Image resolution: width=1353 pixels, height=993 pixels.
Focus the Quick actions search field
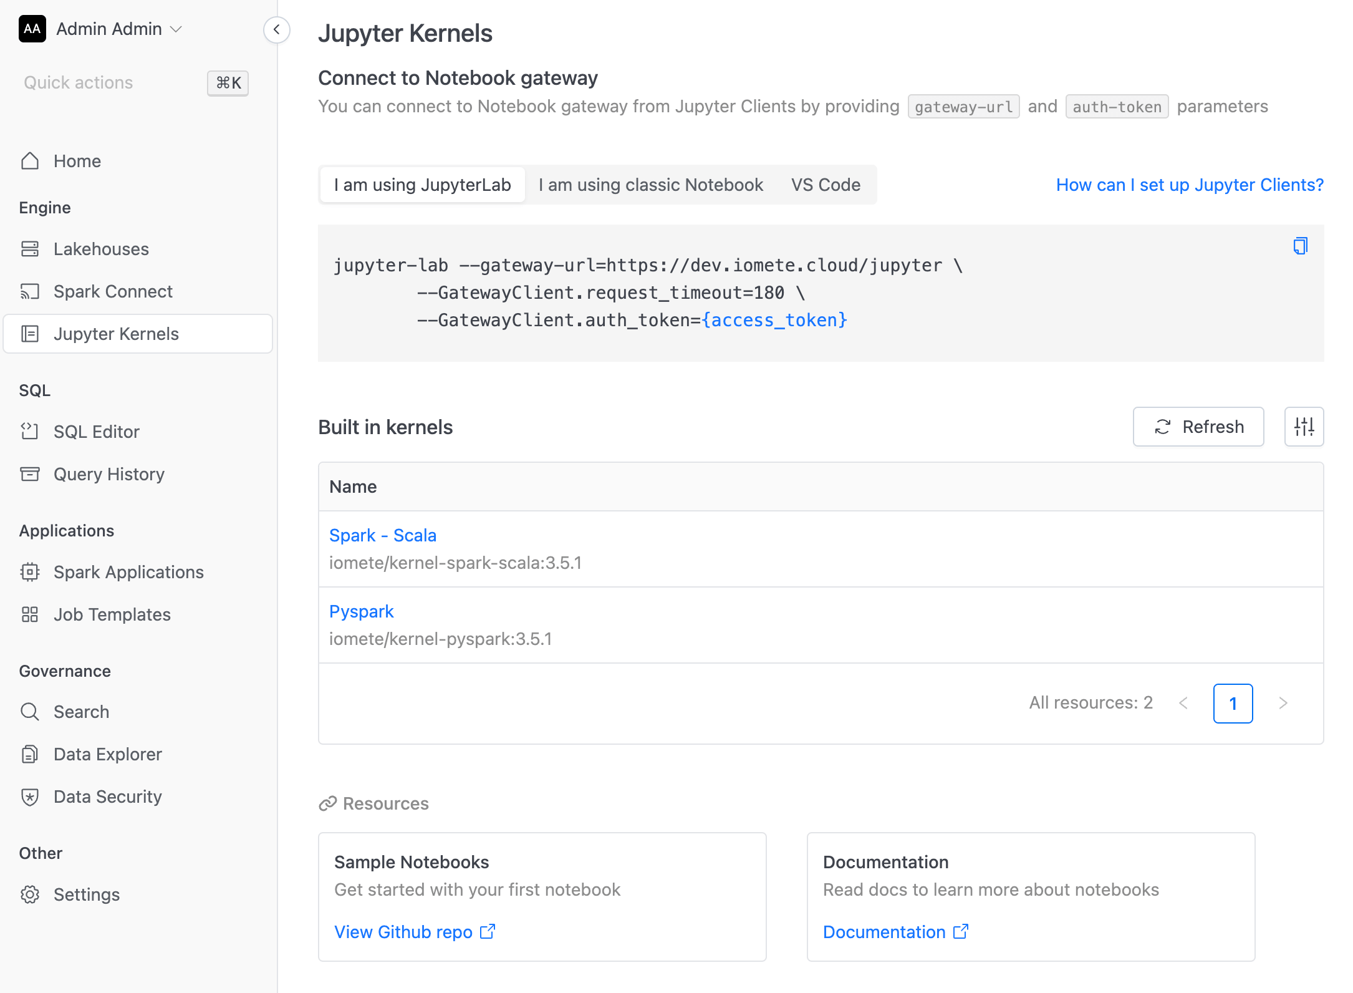coord(79,82)
